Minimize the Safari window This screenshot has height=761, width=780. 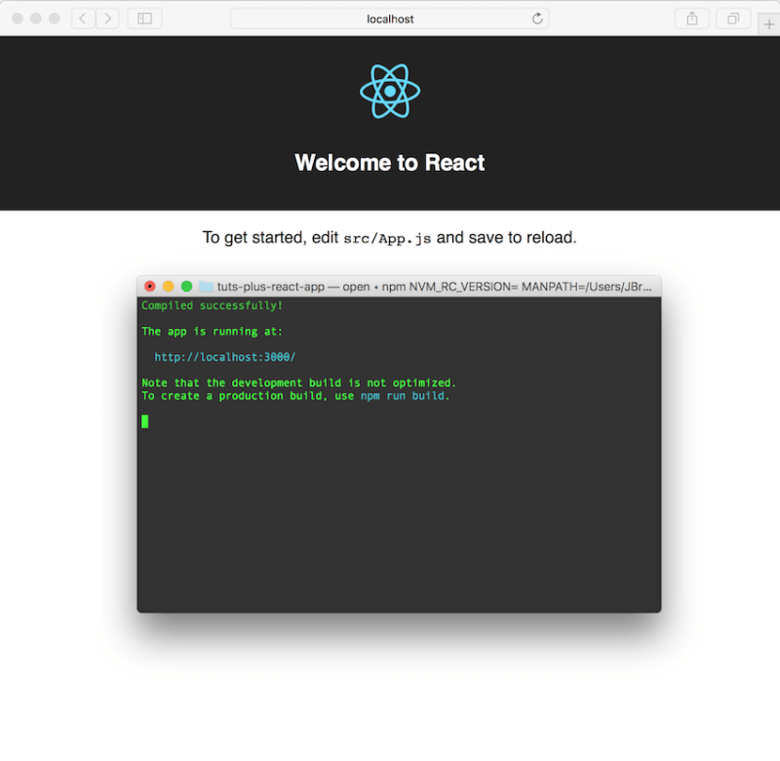point(36,19)
